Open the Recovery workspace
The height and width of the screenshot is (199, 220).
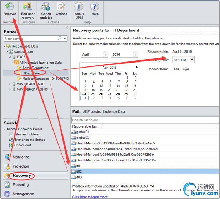point(35,175)
